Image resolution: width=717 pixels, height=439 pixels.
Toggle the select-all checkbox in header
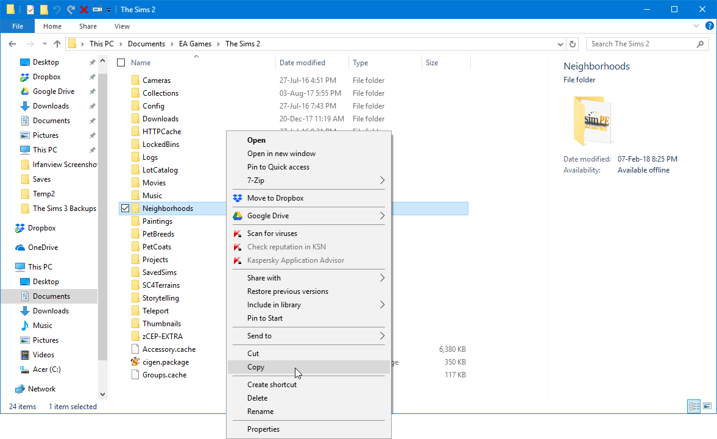(x=121, y=63)
